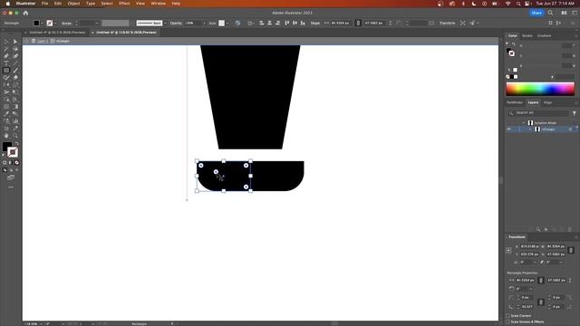Open the Effect menu

124,4
